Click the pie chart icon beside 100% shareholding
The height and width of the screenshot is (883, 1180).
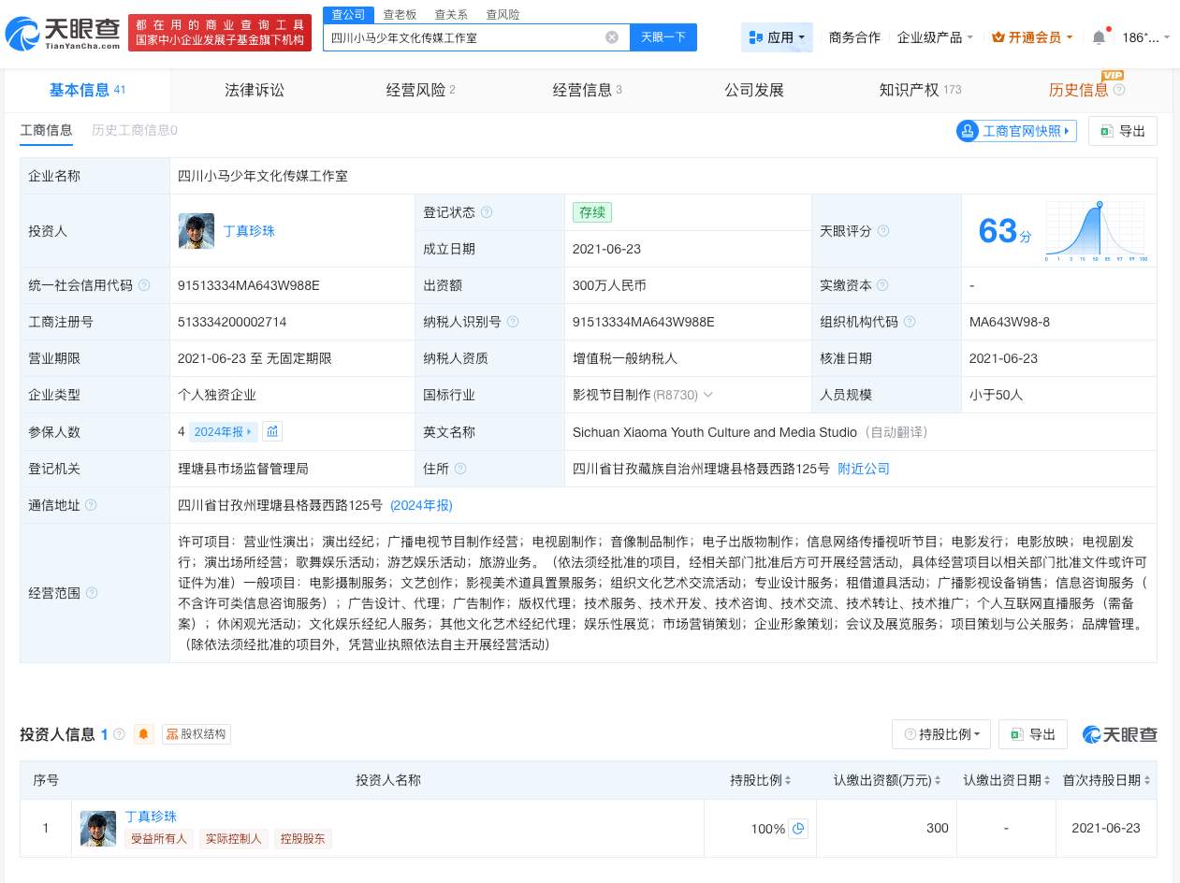798,829
